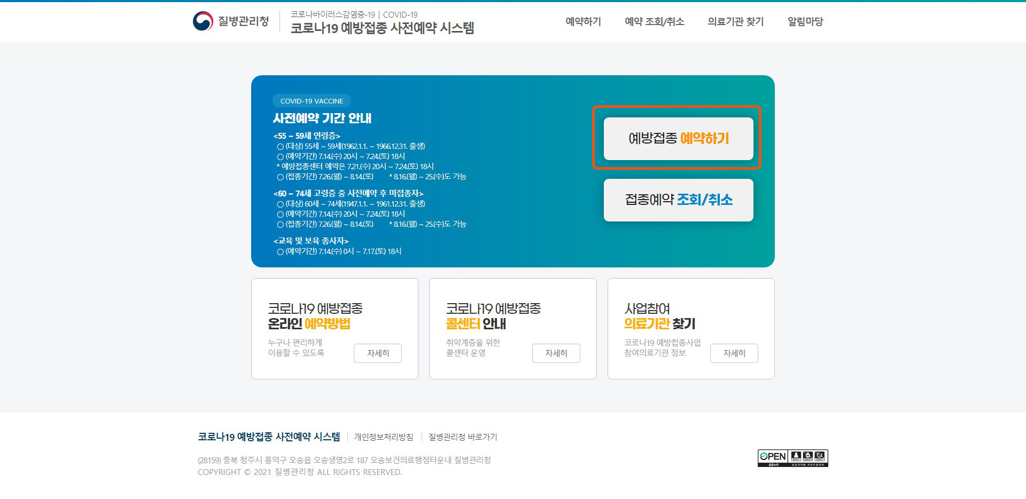This screenshot has height=499, width=1026.
Task: Click the 코로나바이러스감염증-19 | COVID-19 header subtitle
Action: (354, 14)
